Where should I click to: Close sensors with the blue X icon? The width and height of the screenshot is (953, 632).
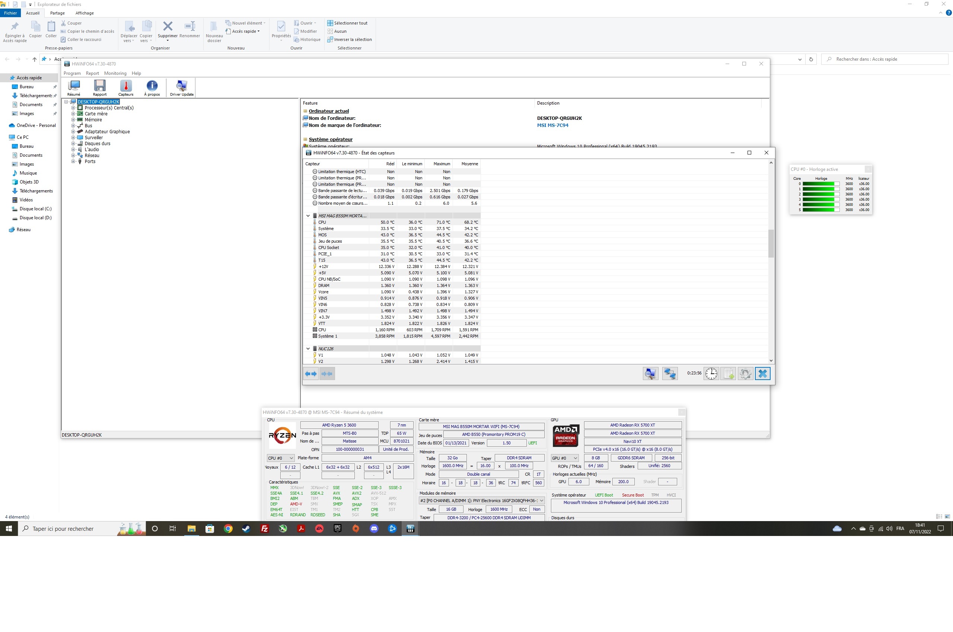(x=763, y=374)
